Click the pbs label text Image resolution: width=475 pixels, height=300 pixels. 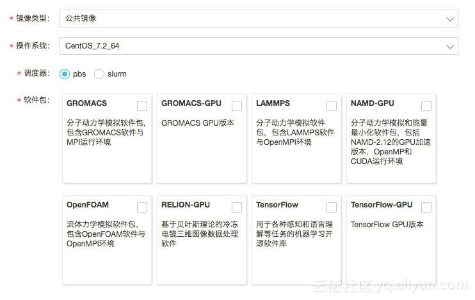[79, 74]
